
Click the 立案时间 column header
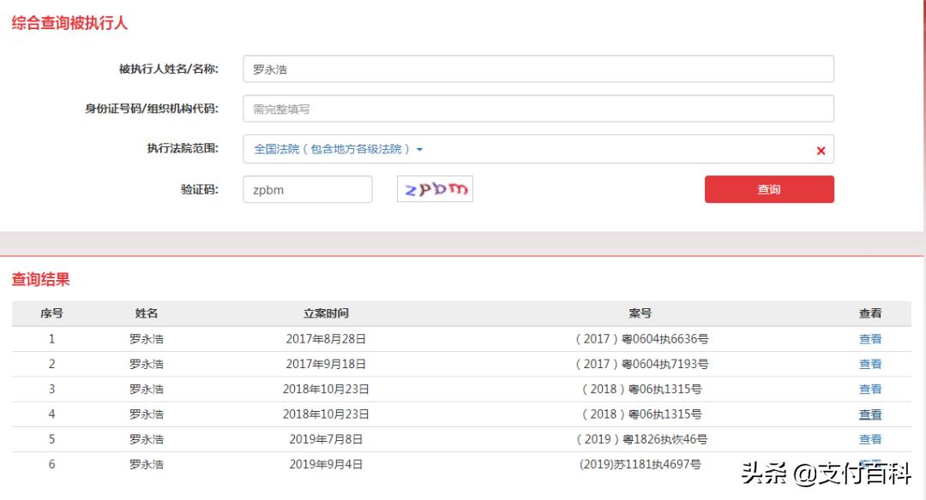tap(326, 313)
